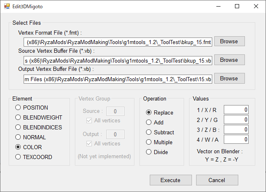Click the 'Select Files' group title

[x=26, y=23]
